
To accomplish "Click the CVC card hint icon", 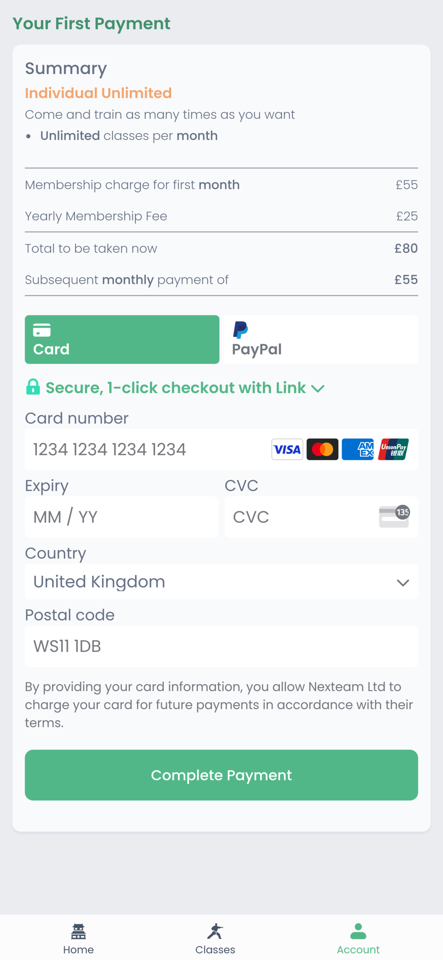I will [x=394, y=516].
